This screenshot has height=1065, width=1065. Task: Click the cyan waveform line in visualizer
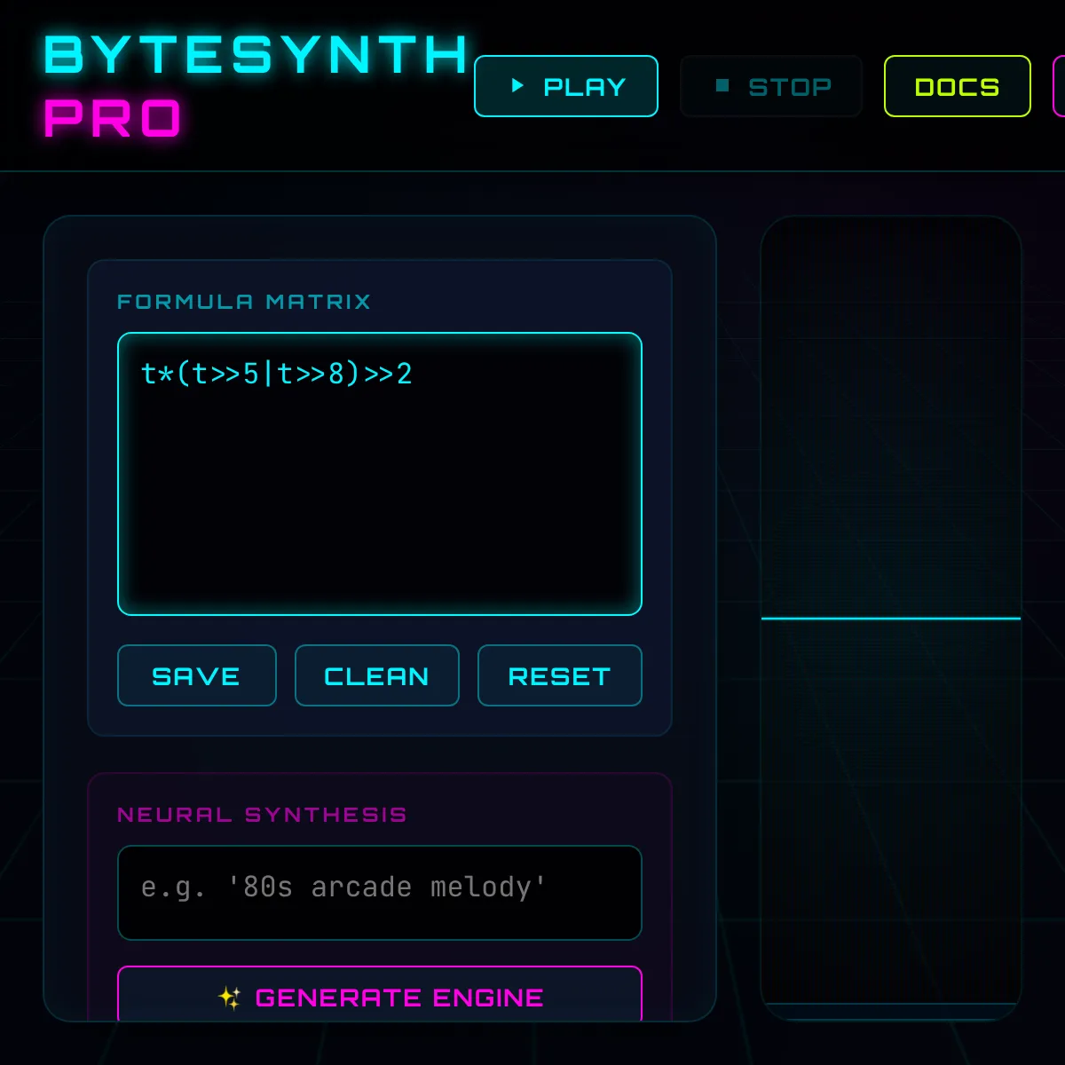point(891,618)
